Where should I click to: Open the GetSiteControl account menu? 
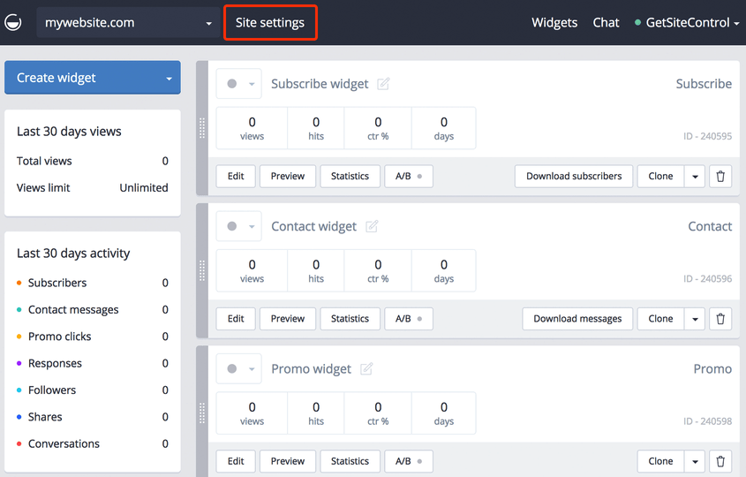(x=687, y=22)
